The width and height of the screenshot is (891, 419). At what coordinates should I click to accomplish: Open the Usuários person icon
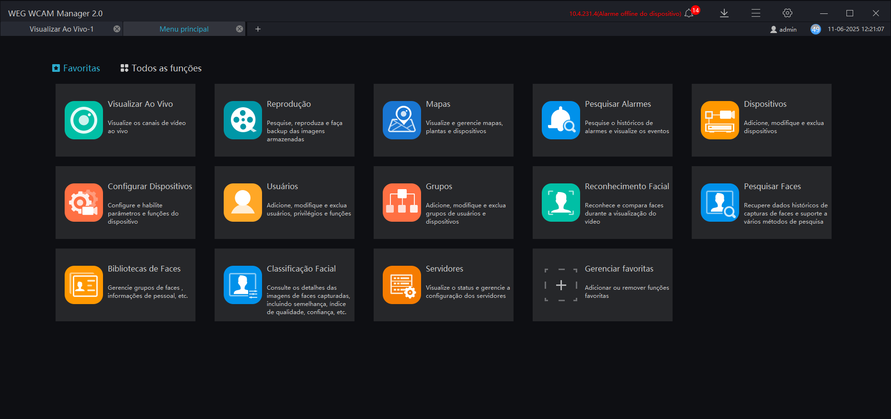pyautogui.click(x=243, y=203)
